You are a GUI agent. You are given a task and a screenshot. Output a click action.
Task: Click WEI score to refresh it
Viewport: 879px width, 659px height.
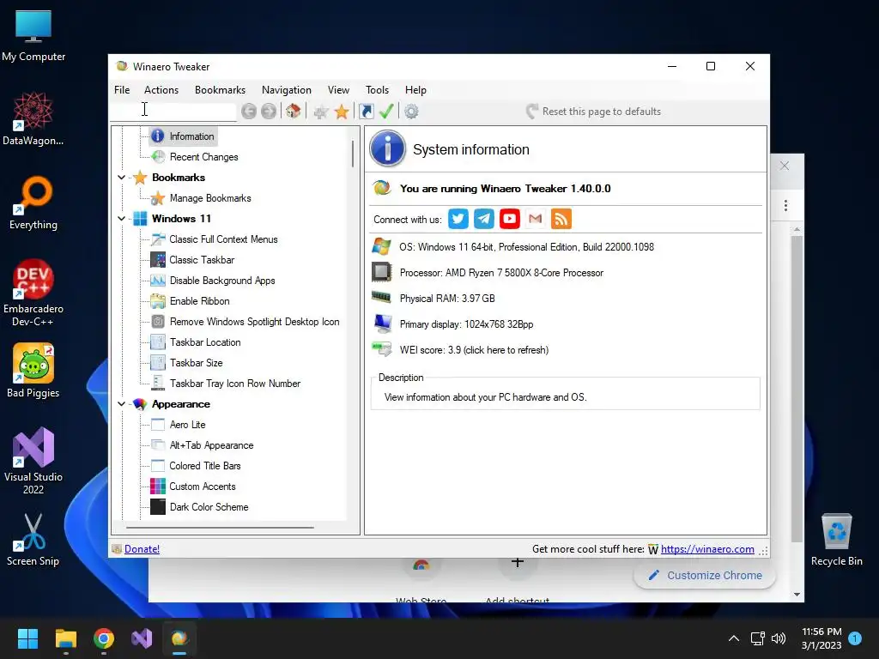[474, 350]
